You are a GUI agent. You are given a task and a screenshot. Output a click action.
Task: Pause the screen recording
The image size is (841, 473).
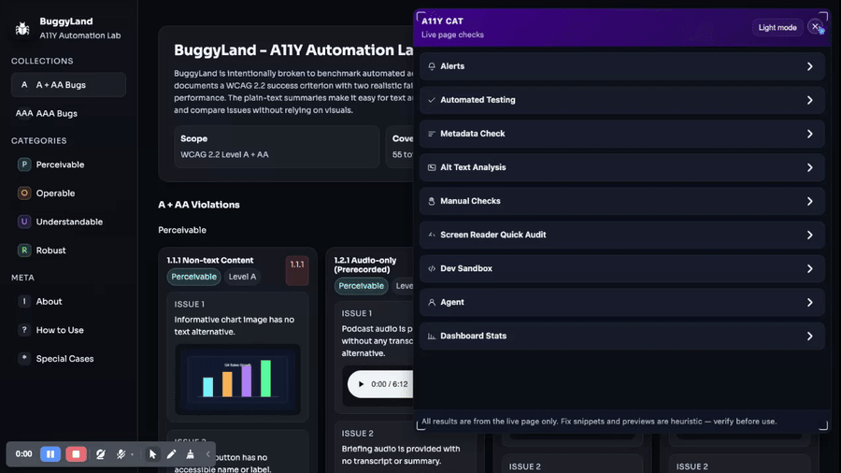coord(50,454)
